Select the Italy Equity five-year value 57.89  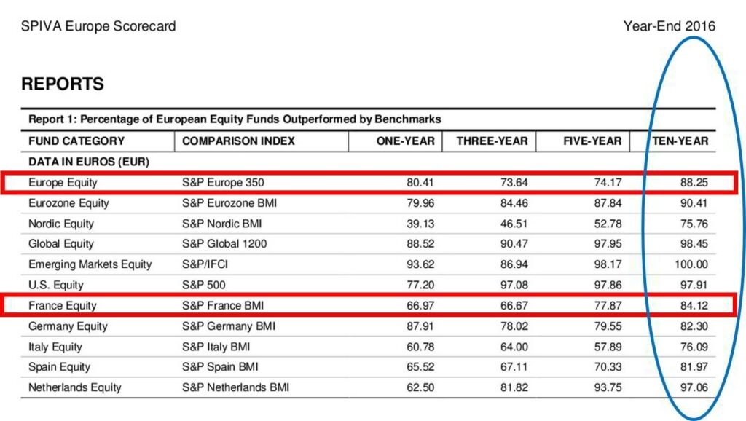(x=607, y=347)
